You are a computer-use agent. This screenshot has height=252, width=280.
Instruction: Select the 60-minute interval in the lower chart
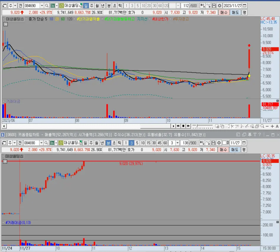click(165, 143)
